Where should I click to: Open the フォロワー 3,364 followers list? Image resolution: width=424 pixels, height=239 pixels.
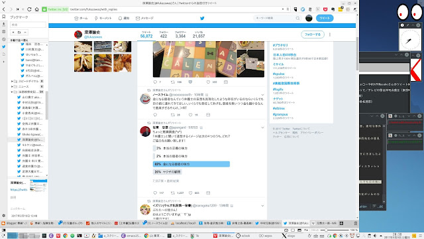coord(180,35)
